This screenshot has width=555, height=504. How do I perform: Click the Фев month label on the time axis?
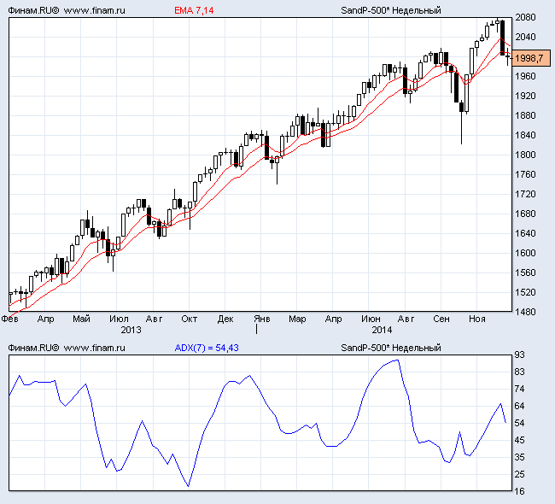coord(10,319)
